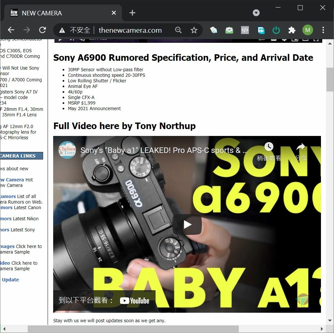Click the page scroll up arrow
Screen dimensions: 334x333
[330, 43]
